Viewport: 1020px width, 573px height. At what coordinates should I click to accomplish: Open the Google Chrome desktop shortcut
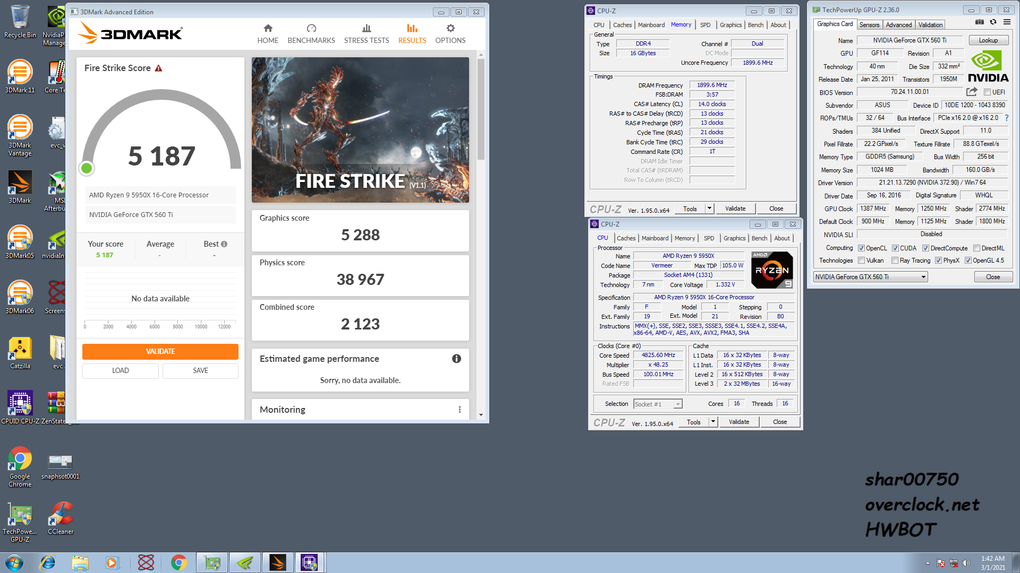20,467
